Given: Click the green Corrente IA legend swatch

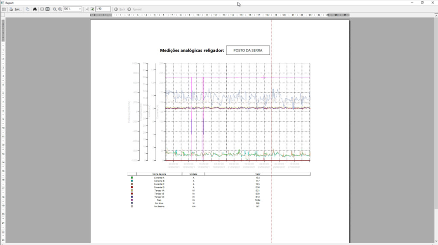Looking at the screenshot, I should 132,177.
